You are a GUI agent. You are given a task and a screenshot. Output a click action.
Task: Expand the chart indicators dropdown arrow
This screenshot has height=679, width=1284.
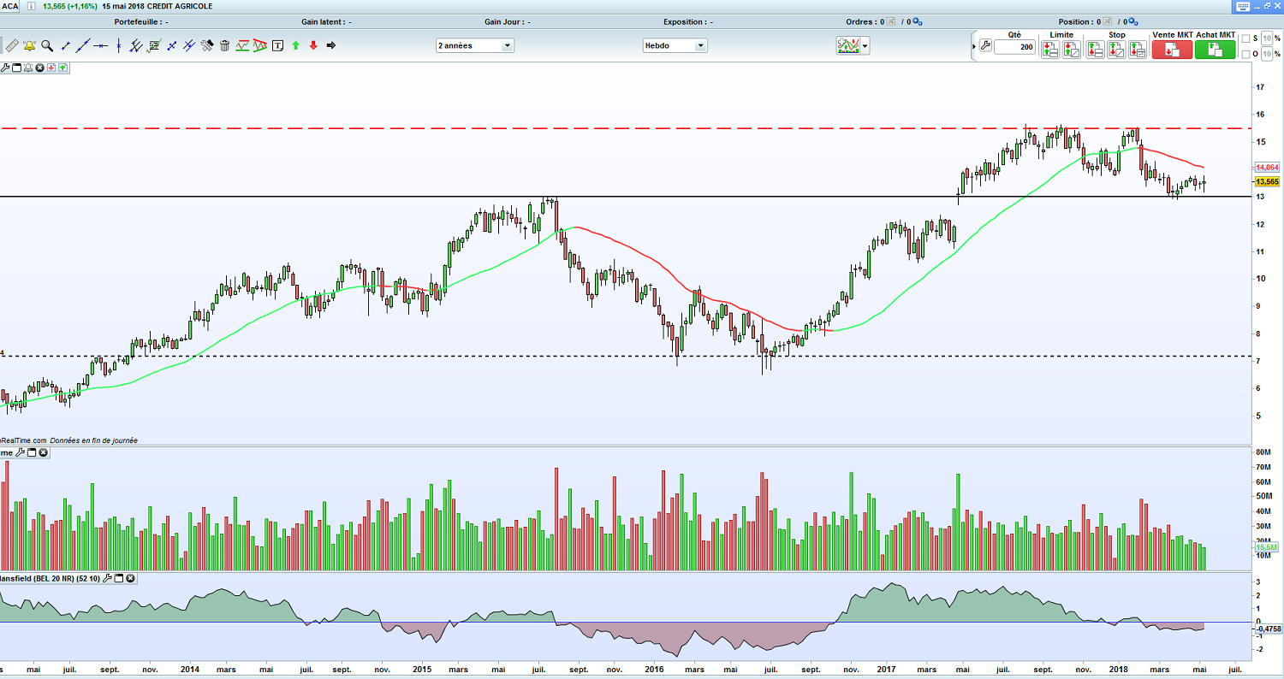865,46
